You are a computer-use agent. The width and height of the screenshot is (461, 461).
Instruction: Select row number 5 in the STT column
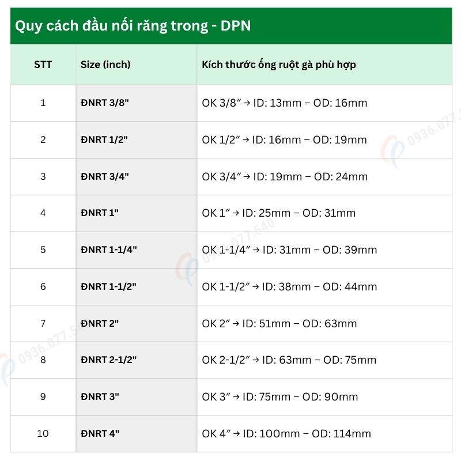coord(43,250)
